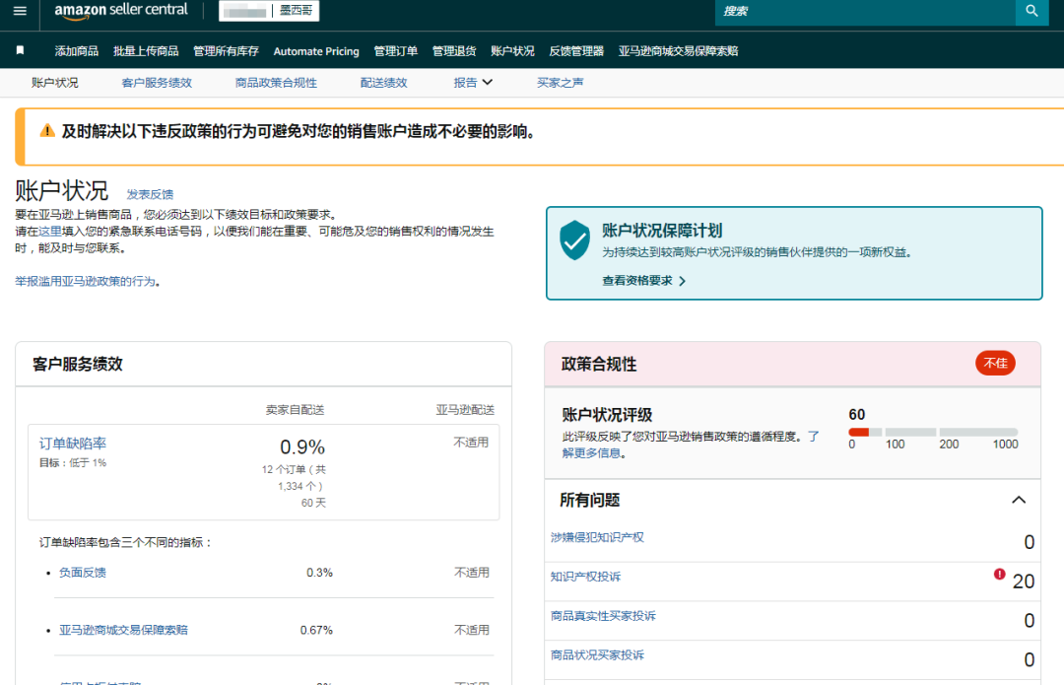Open 管理订单 menu item
The height and width of the screenshot is (685, 1064).
tap(396, 51)
